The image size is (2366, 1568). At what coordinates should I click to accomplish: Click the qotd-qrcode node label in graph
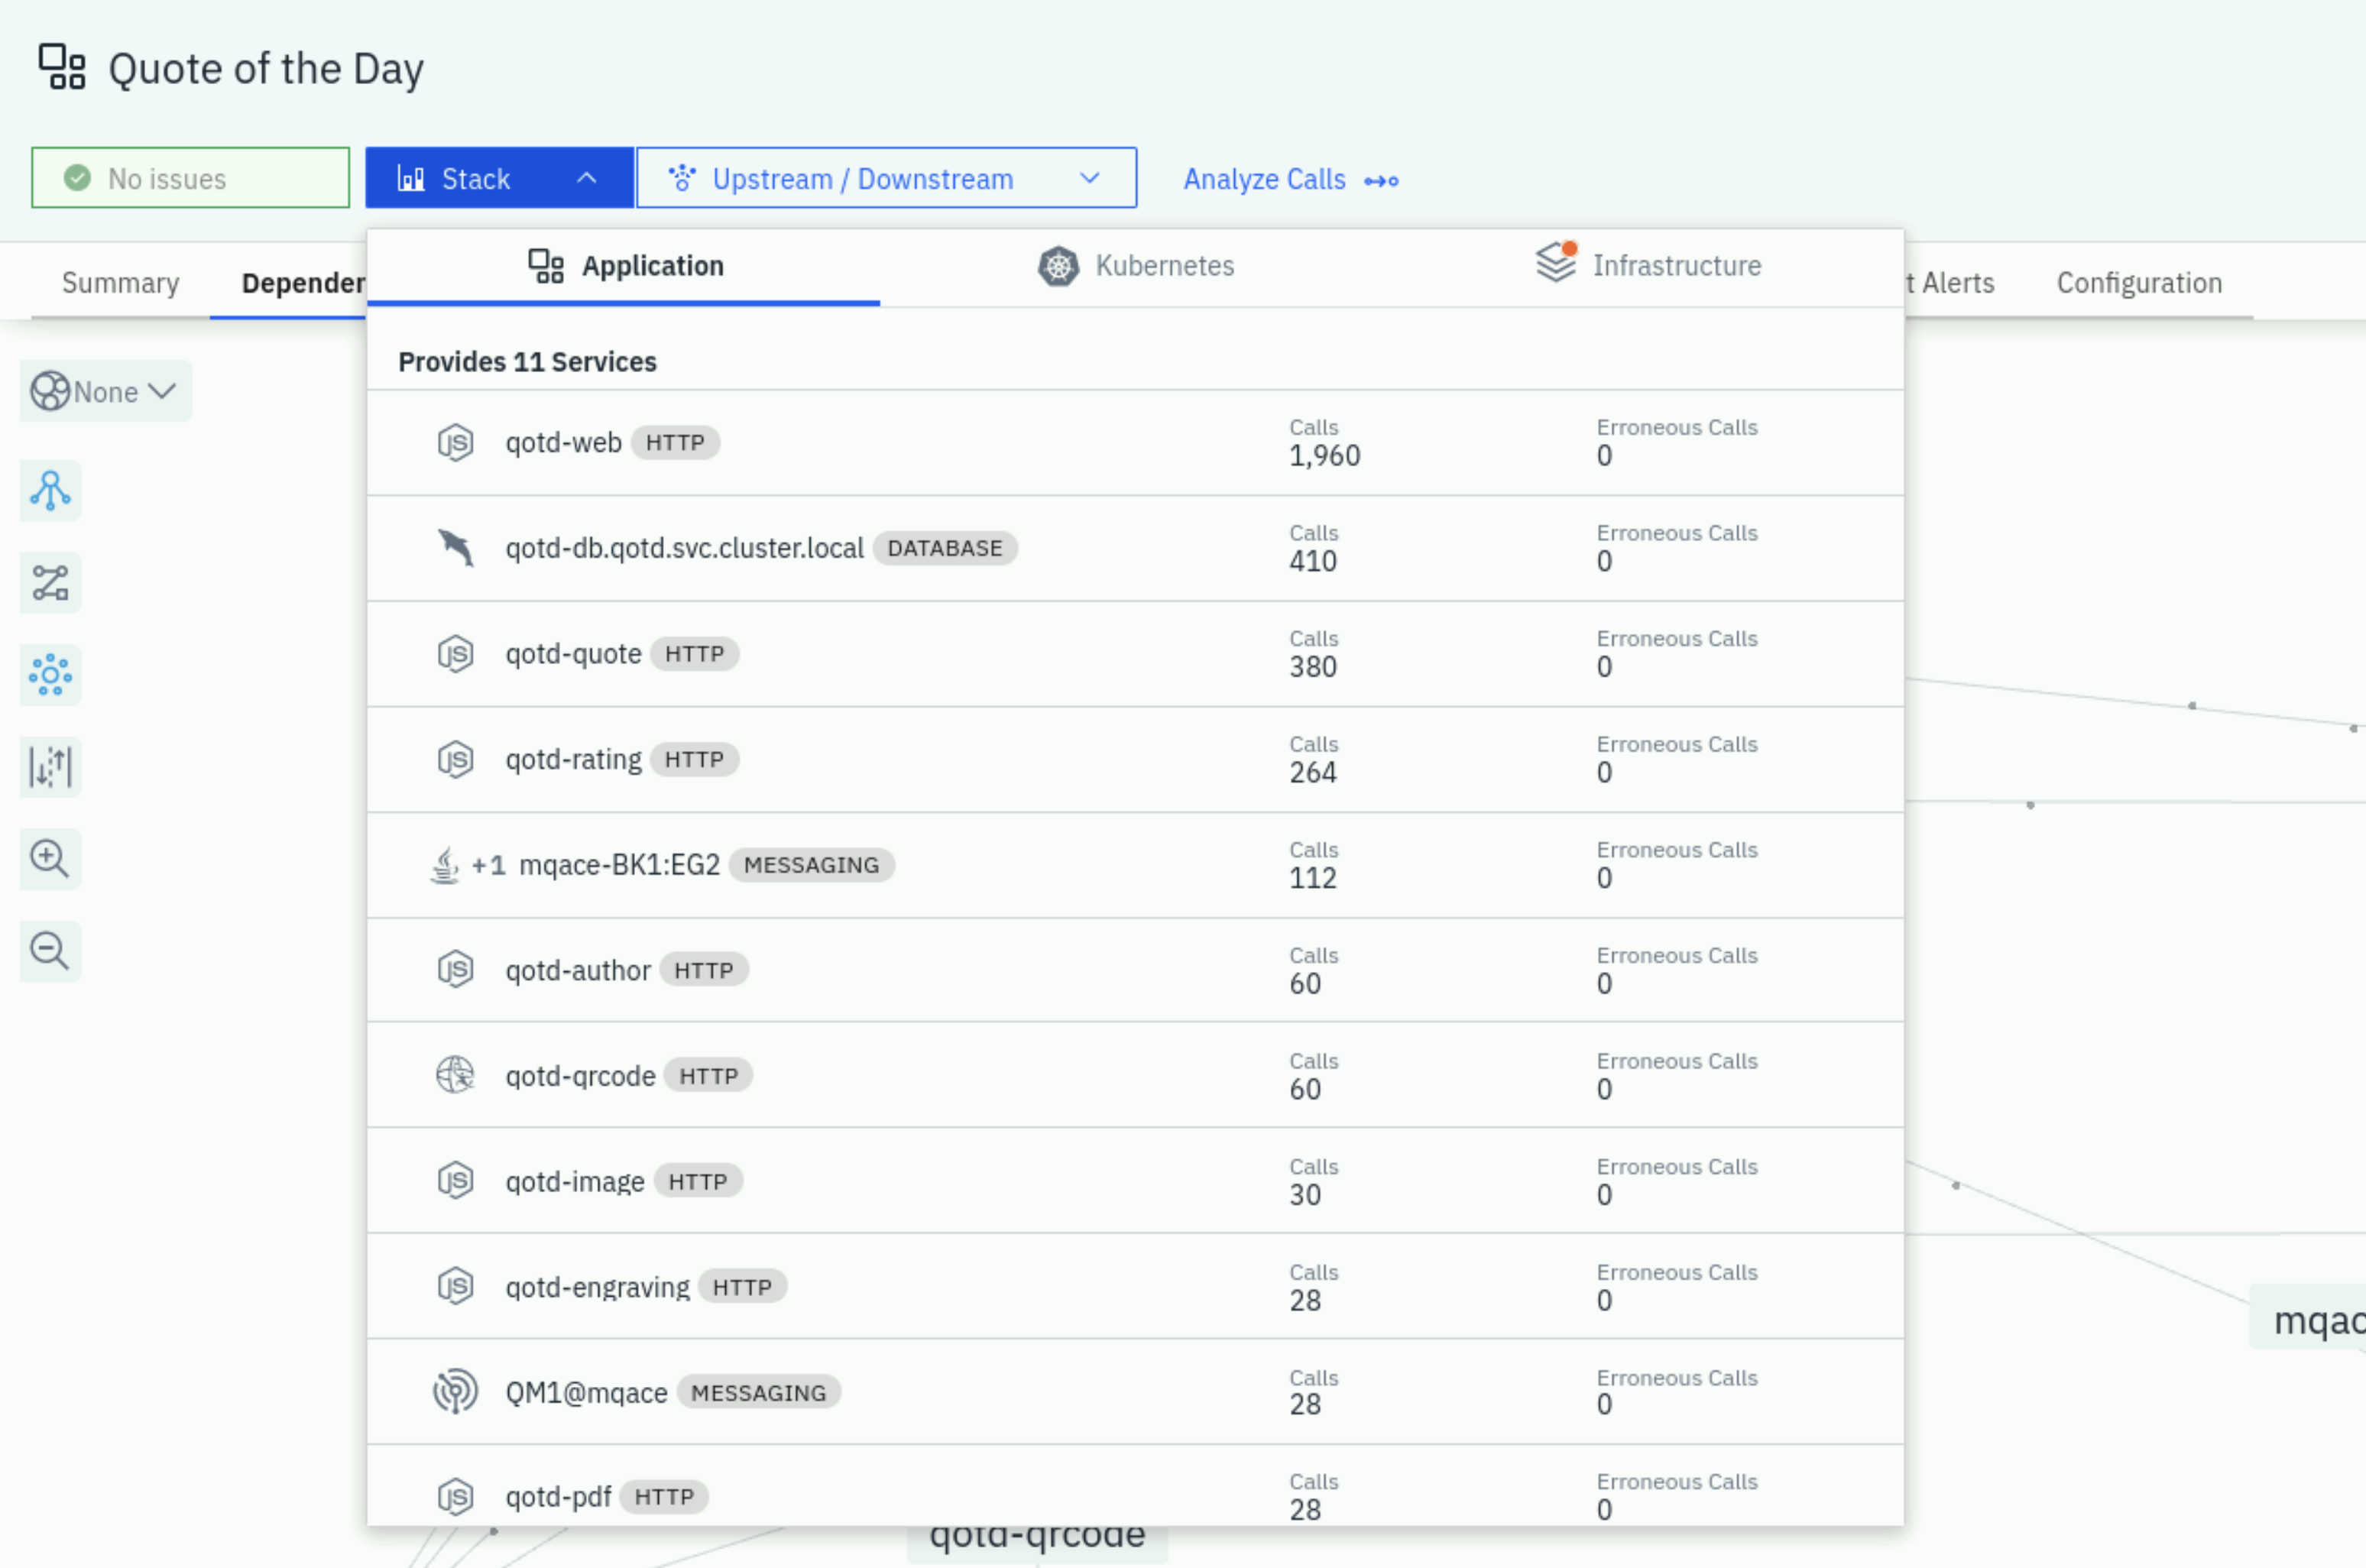point(1037,1538)
